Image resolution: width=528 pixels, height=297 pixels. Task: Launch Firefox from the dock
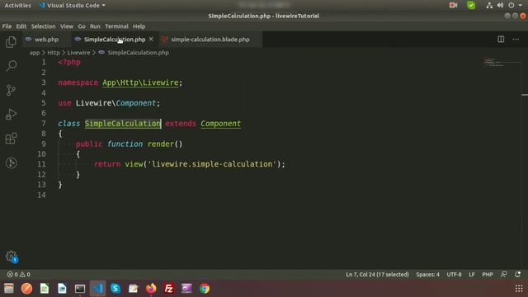tap(151, 289)
